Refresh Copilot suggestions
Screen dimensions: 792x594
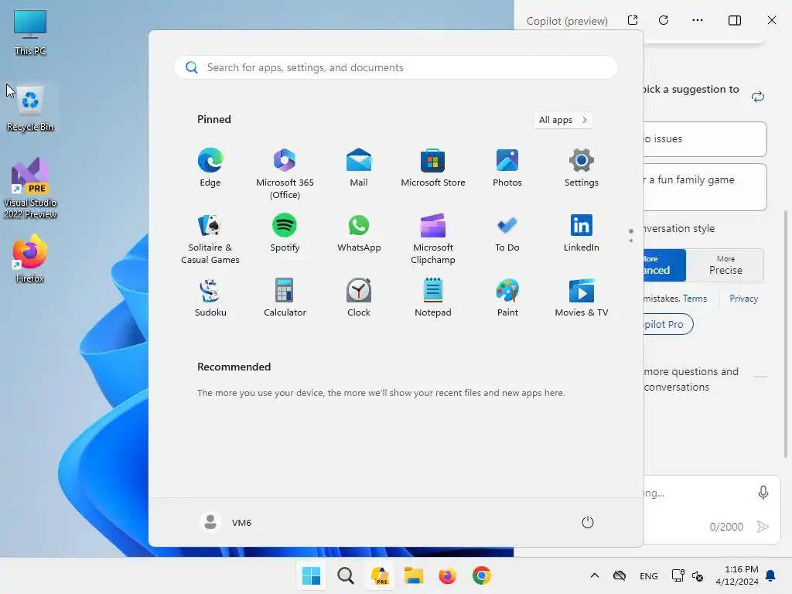pos(758,97)
